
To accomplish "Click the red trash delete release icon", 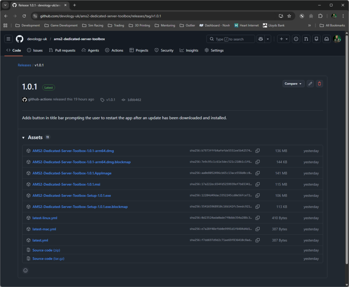I will coord(319,84).
